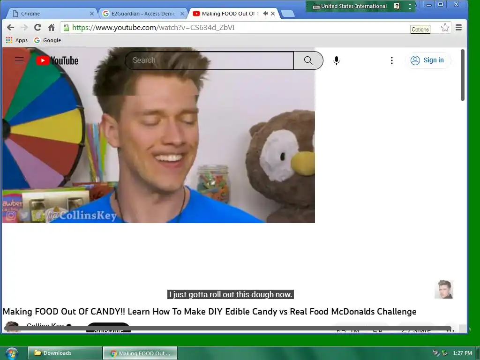The image size is (480, 360).
Task: Click the video title text
Action: click(210, 312)
